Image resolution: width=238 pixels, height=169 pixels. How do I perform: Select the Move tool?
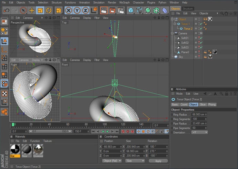point(32,10)
